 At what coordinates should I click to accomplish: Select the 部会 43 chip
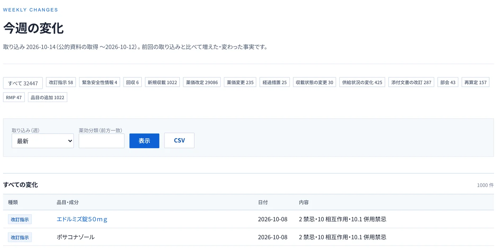click(448, 82)
